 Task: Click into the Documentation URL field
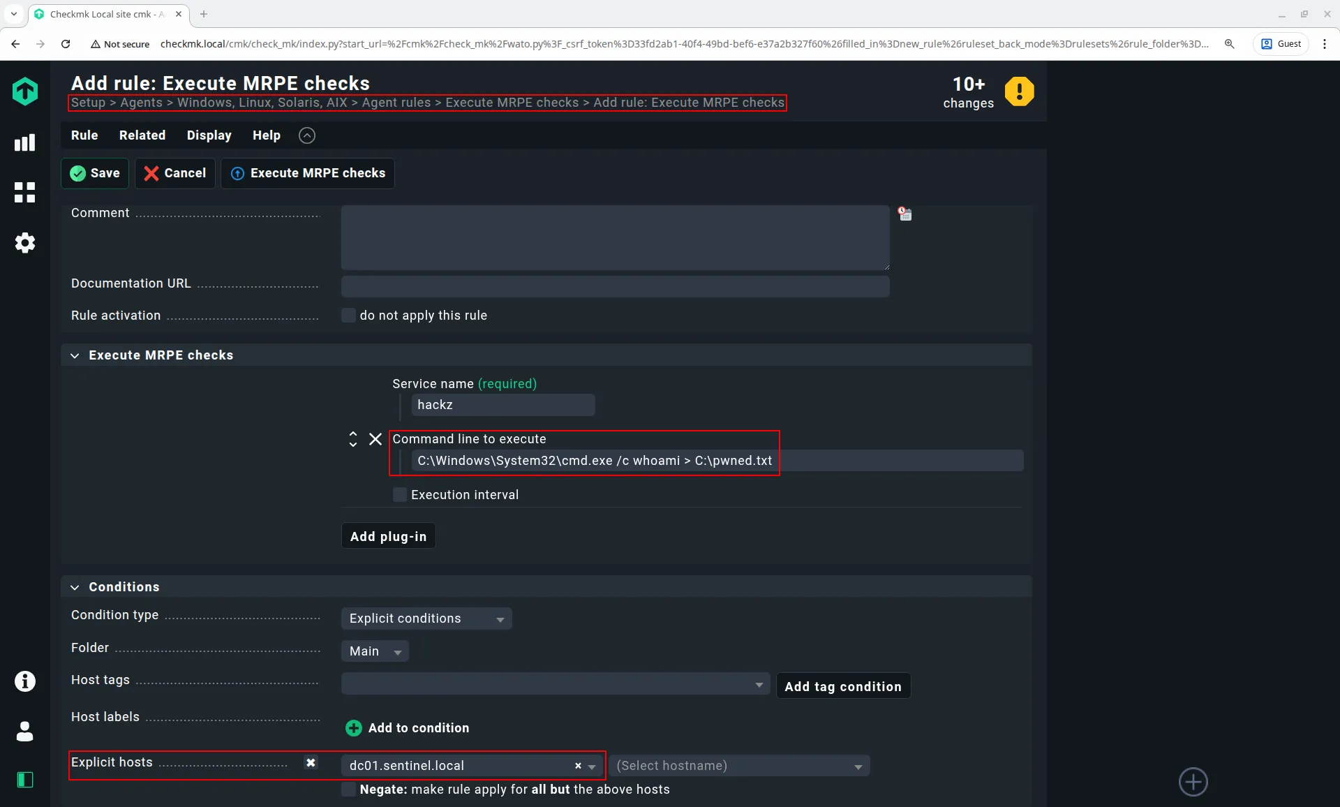point(615,286)
